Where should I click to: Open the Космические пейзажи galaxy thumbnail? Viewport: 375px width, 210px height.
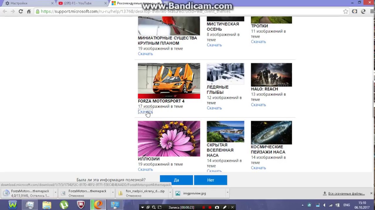point(271,132)
